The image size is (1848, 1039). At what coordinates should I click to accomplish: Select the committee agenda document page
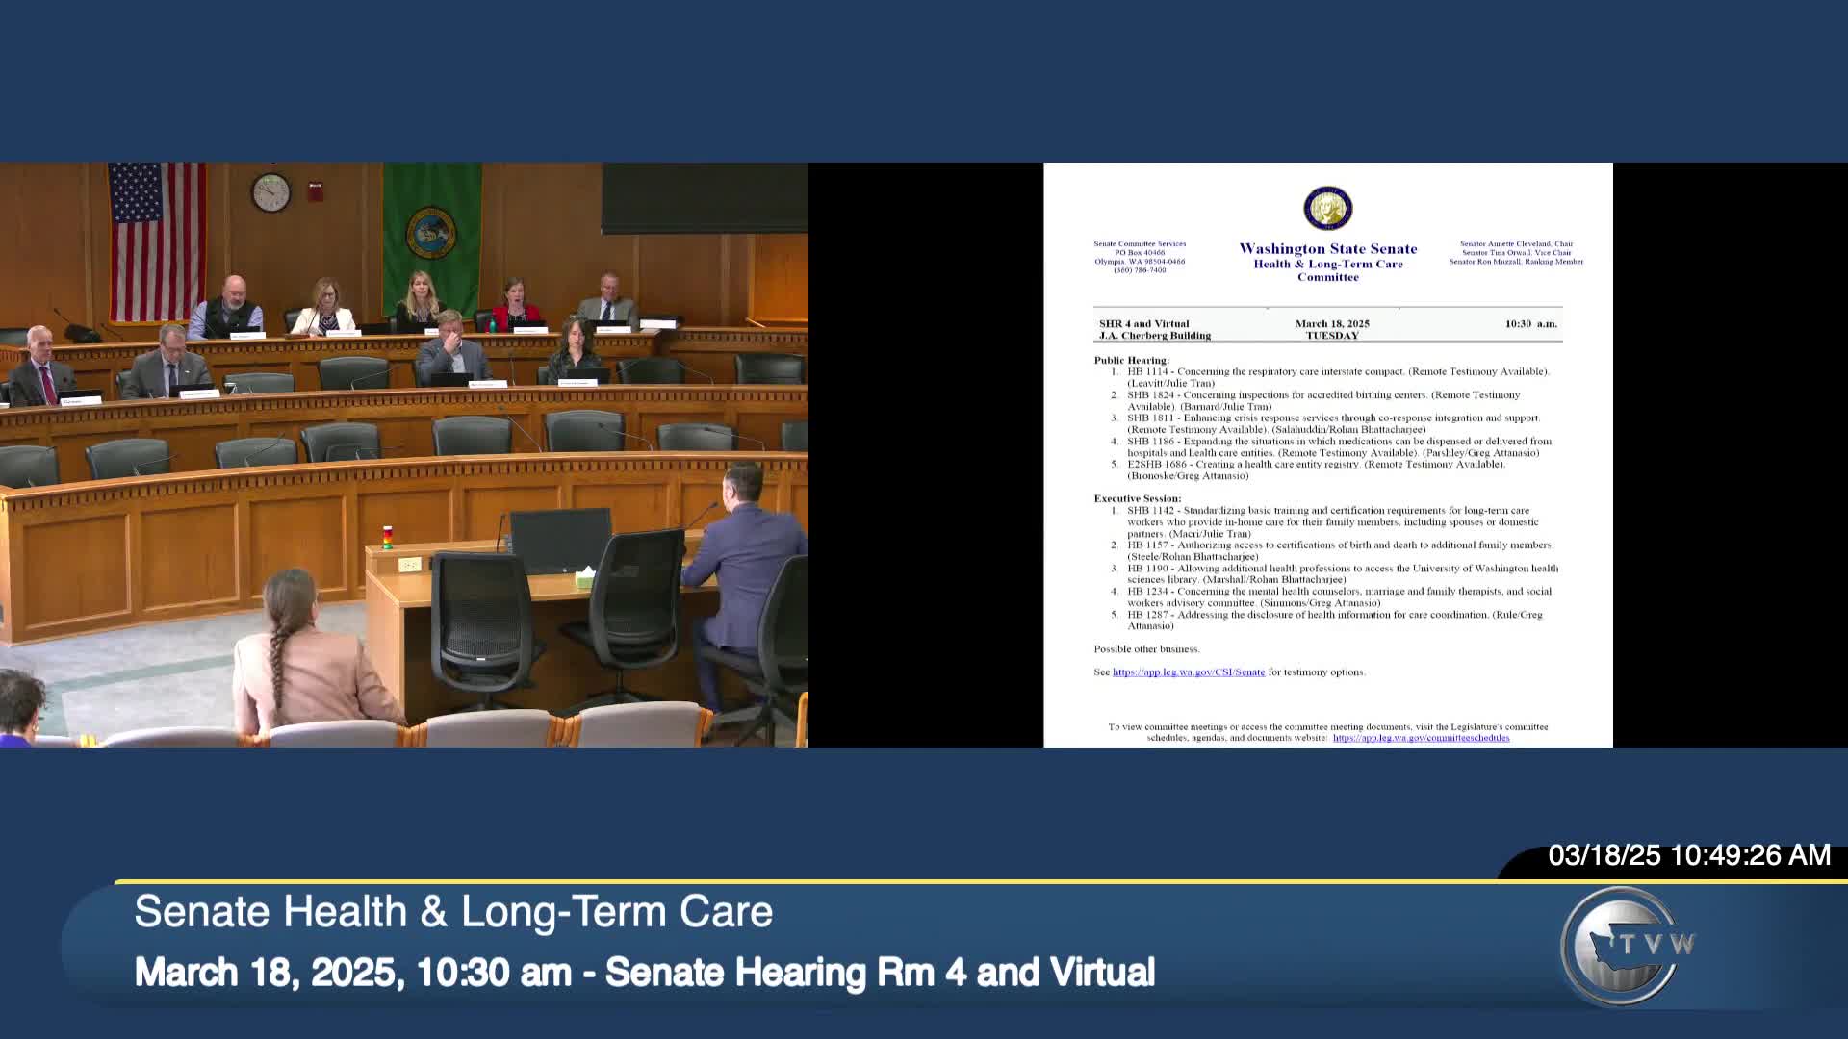[1327, 454]
